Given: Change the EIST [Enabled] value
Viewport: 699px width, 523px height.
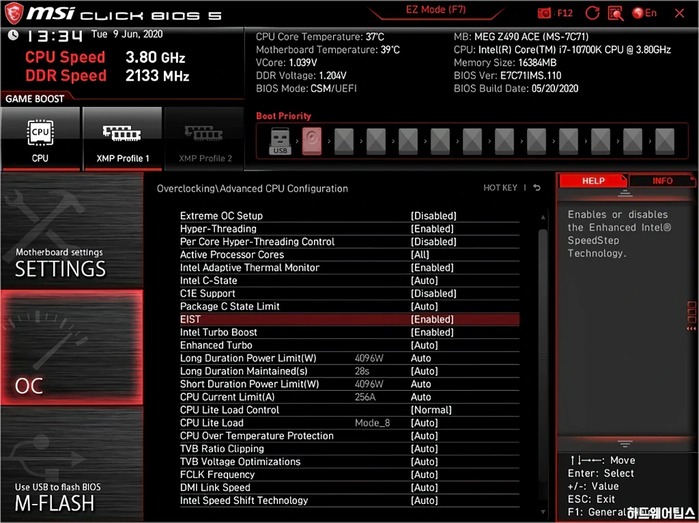Looking at the screenshot, I should 432,319.
